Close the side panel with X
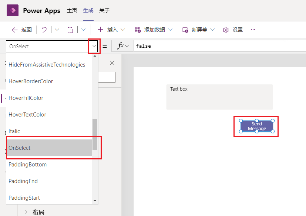Screen dimensions: 306x216 (112, 63)
